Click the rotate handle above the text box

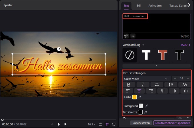click(59, 49)
